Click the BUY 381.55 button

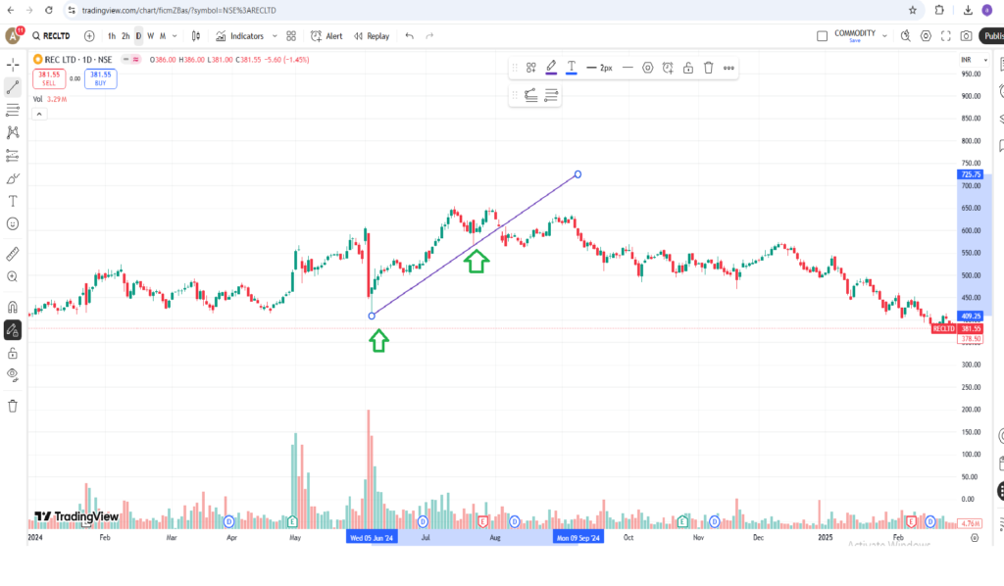tap(101, 78)
